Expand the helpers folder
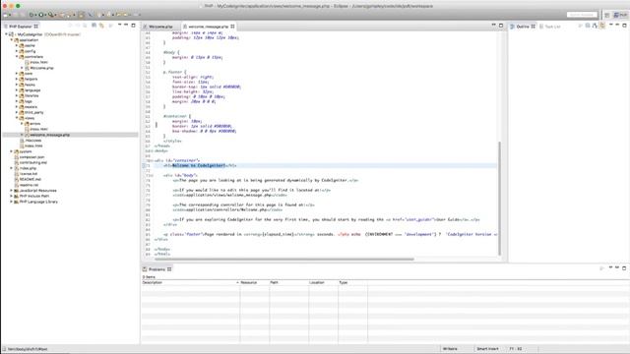This screenshot has width=630, height=354. coord(17,79)
